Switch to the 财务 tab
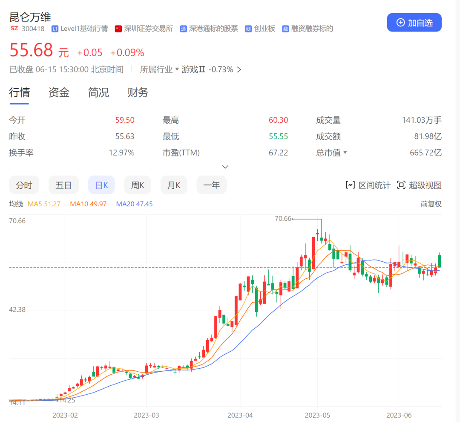The height and width of the screenshot is (422, 460). 138,92
